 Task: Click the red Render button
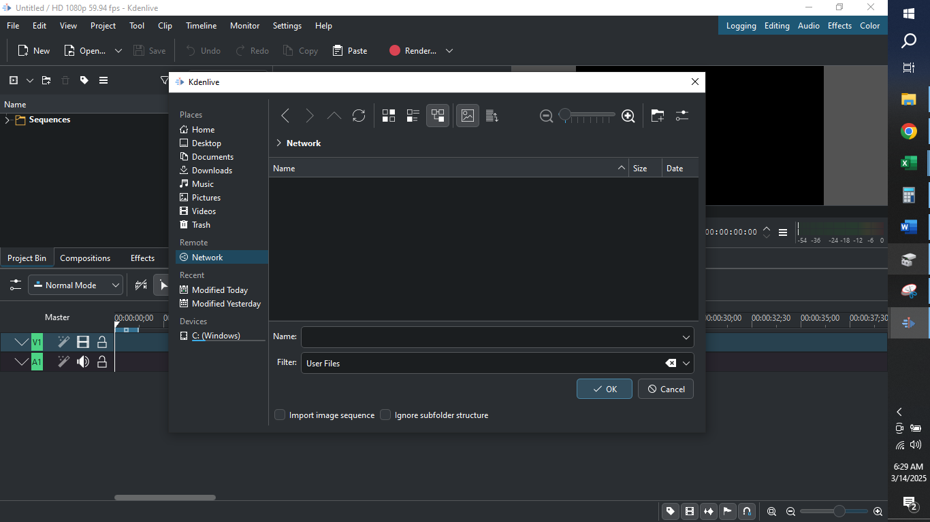pos(413,51)
